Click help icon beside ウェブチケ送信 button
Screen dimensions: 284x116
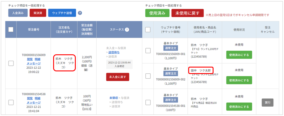[x=80, y=13]
